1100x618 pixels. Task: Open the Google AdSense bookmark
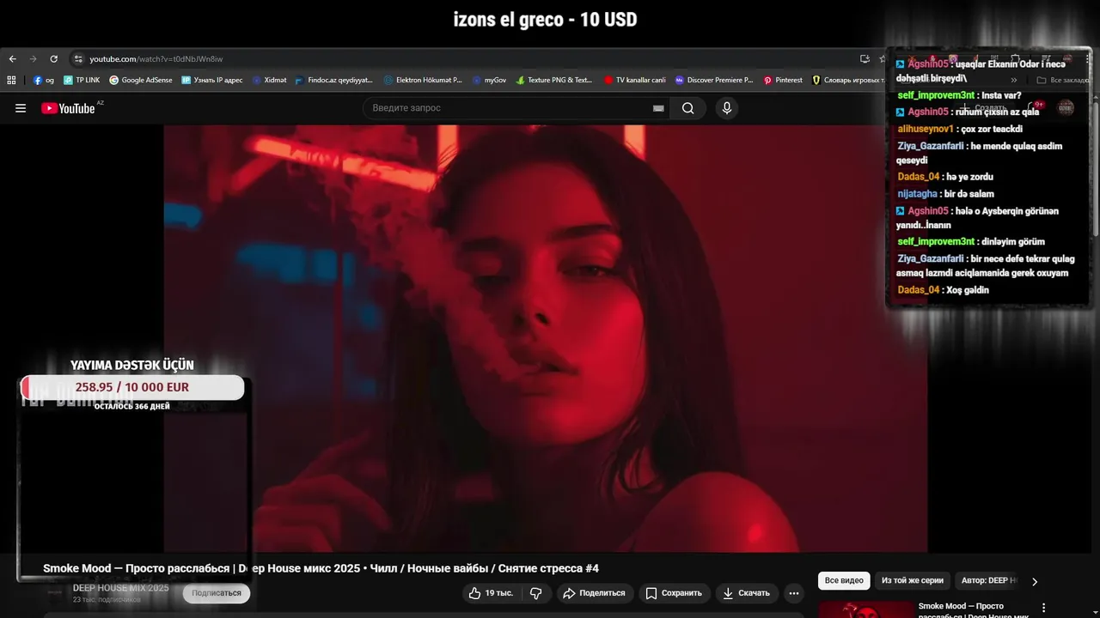[141, 80]
